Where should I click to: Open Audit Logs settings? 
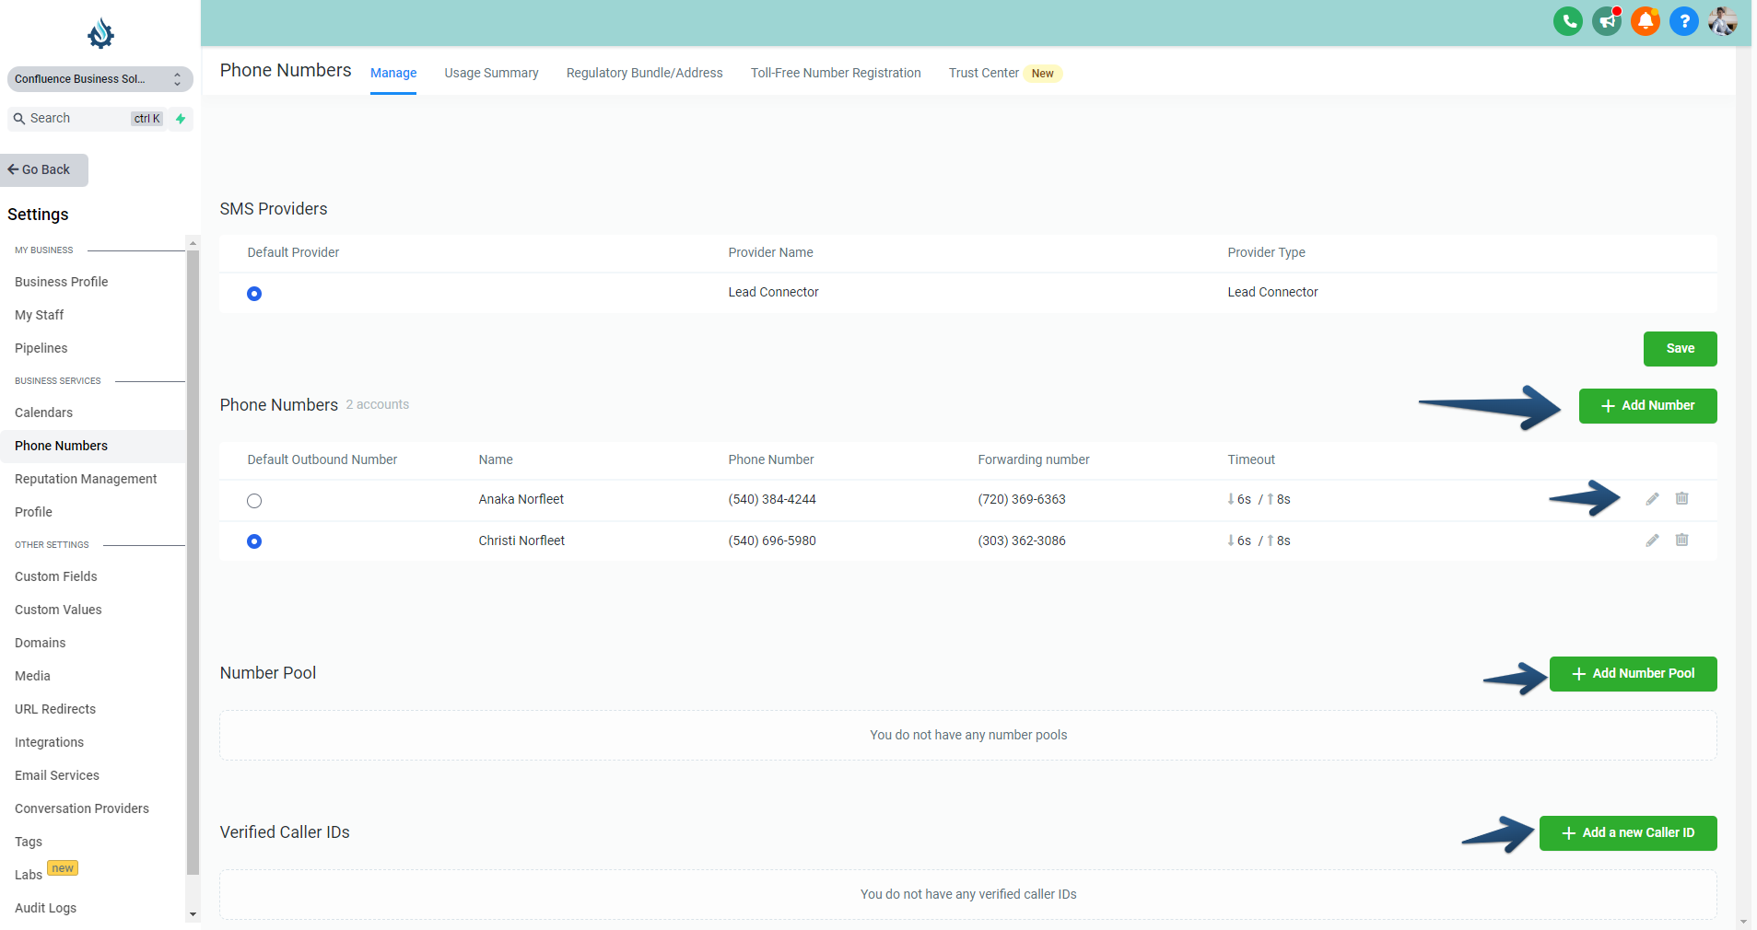[45, 908]
